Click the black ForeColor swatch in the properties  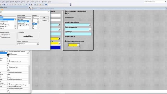click(x=8, y=55)
